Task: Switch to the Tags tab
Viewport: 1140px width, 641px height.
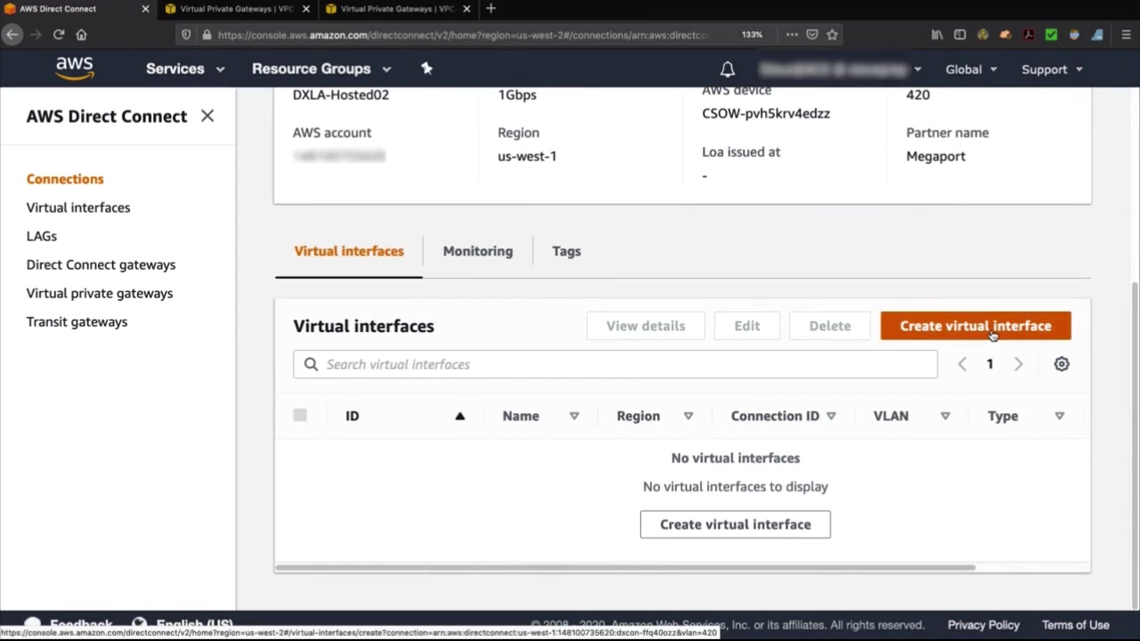Action: tap(566, 251)
